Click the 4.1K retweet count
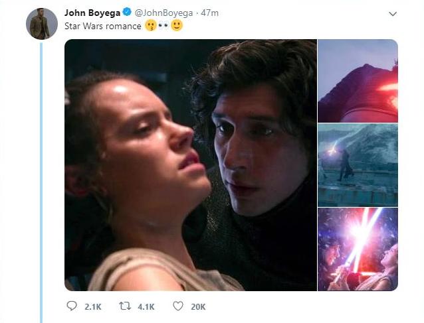Screen dimensions: 424x323 click(146, 307)
